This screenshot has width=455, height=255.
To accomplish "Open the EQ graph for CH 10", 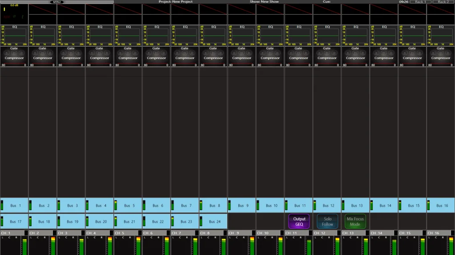I will pos(270,35).
